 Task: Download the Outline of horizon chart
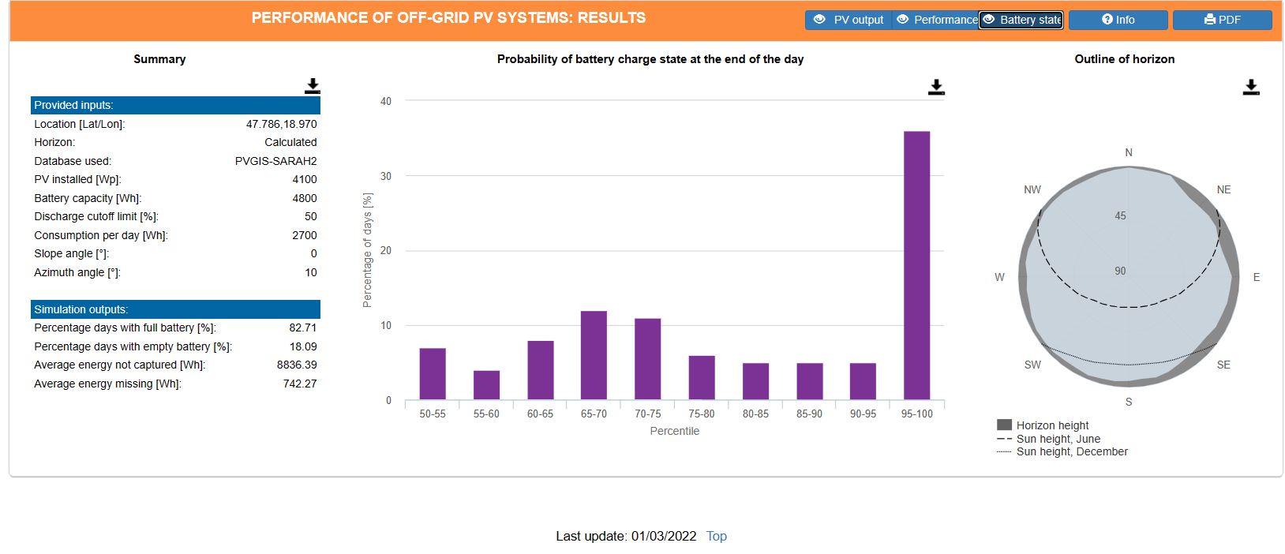[x=1251, y=87]
